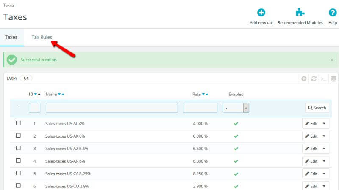Screen dimensions: 339x190
Task: Export to SQL Manager database icon
Action: pyautogui.click(x=333, y=79)
